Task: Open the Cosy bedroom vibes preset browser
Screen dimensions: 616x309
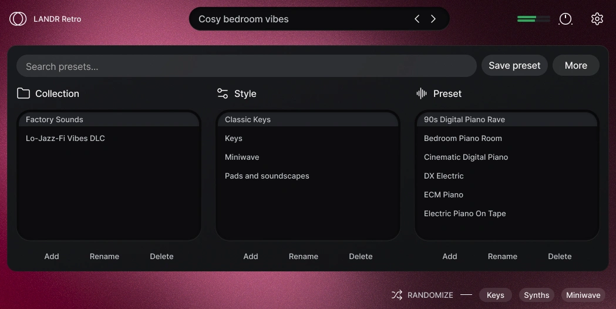Action: point(319,19)
